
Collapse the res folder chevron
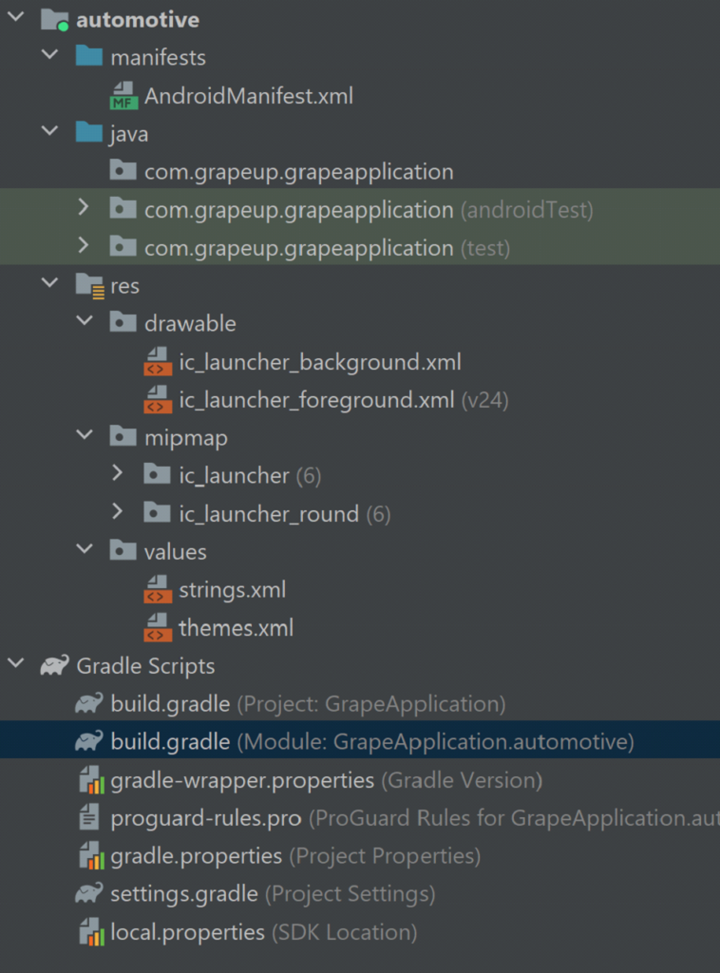point(49,283)
